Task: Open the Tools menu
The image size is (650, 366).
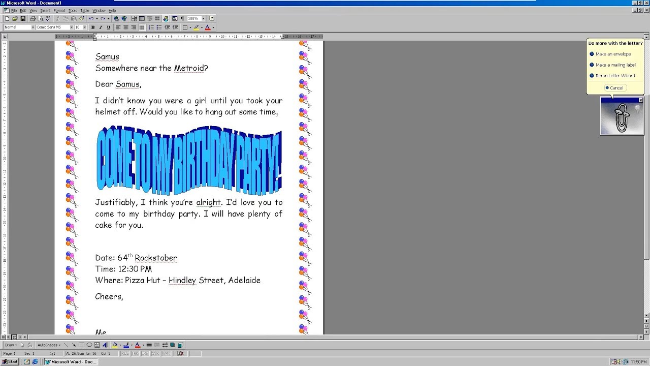Action: pyautogui.click(x=73, y=11)
